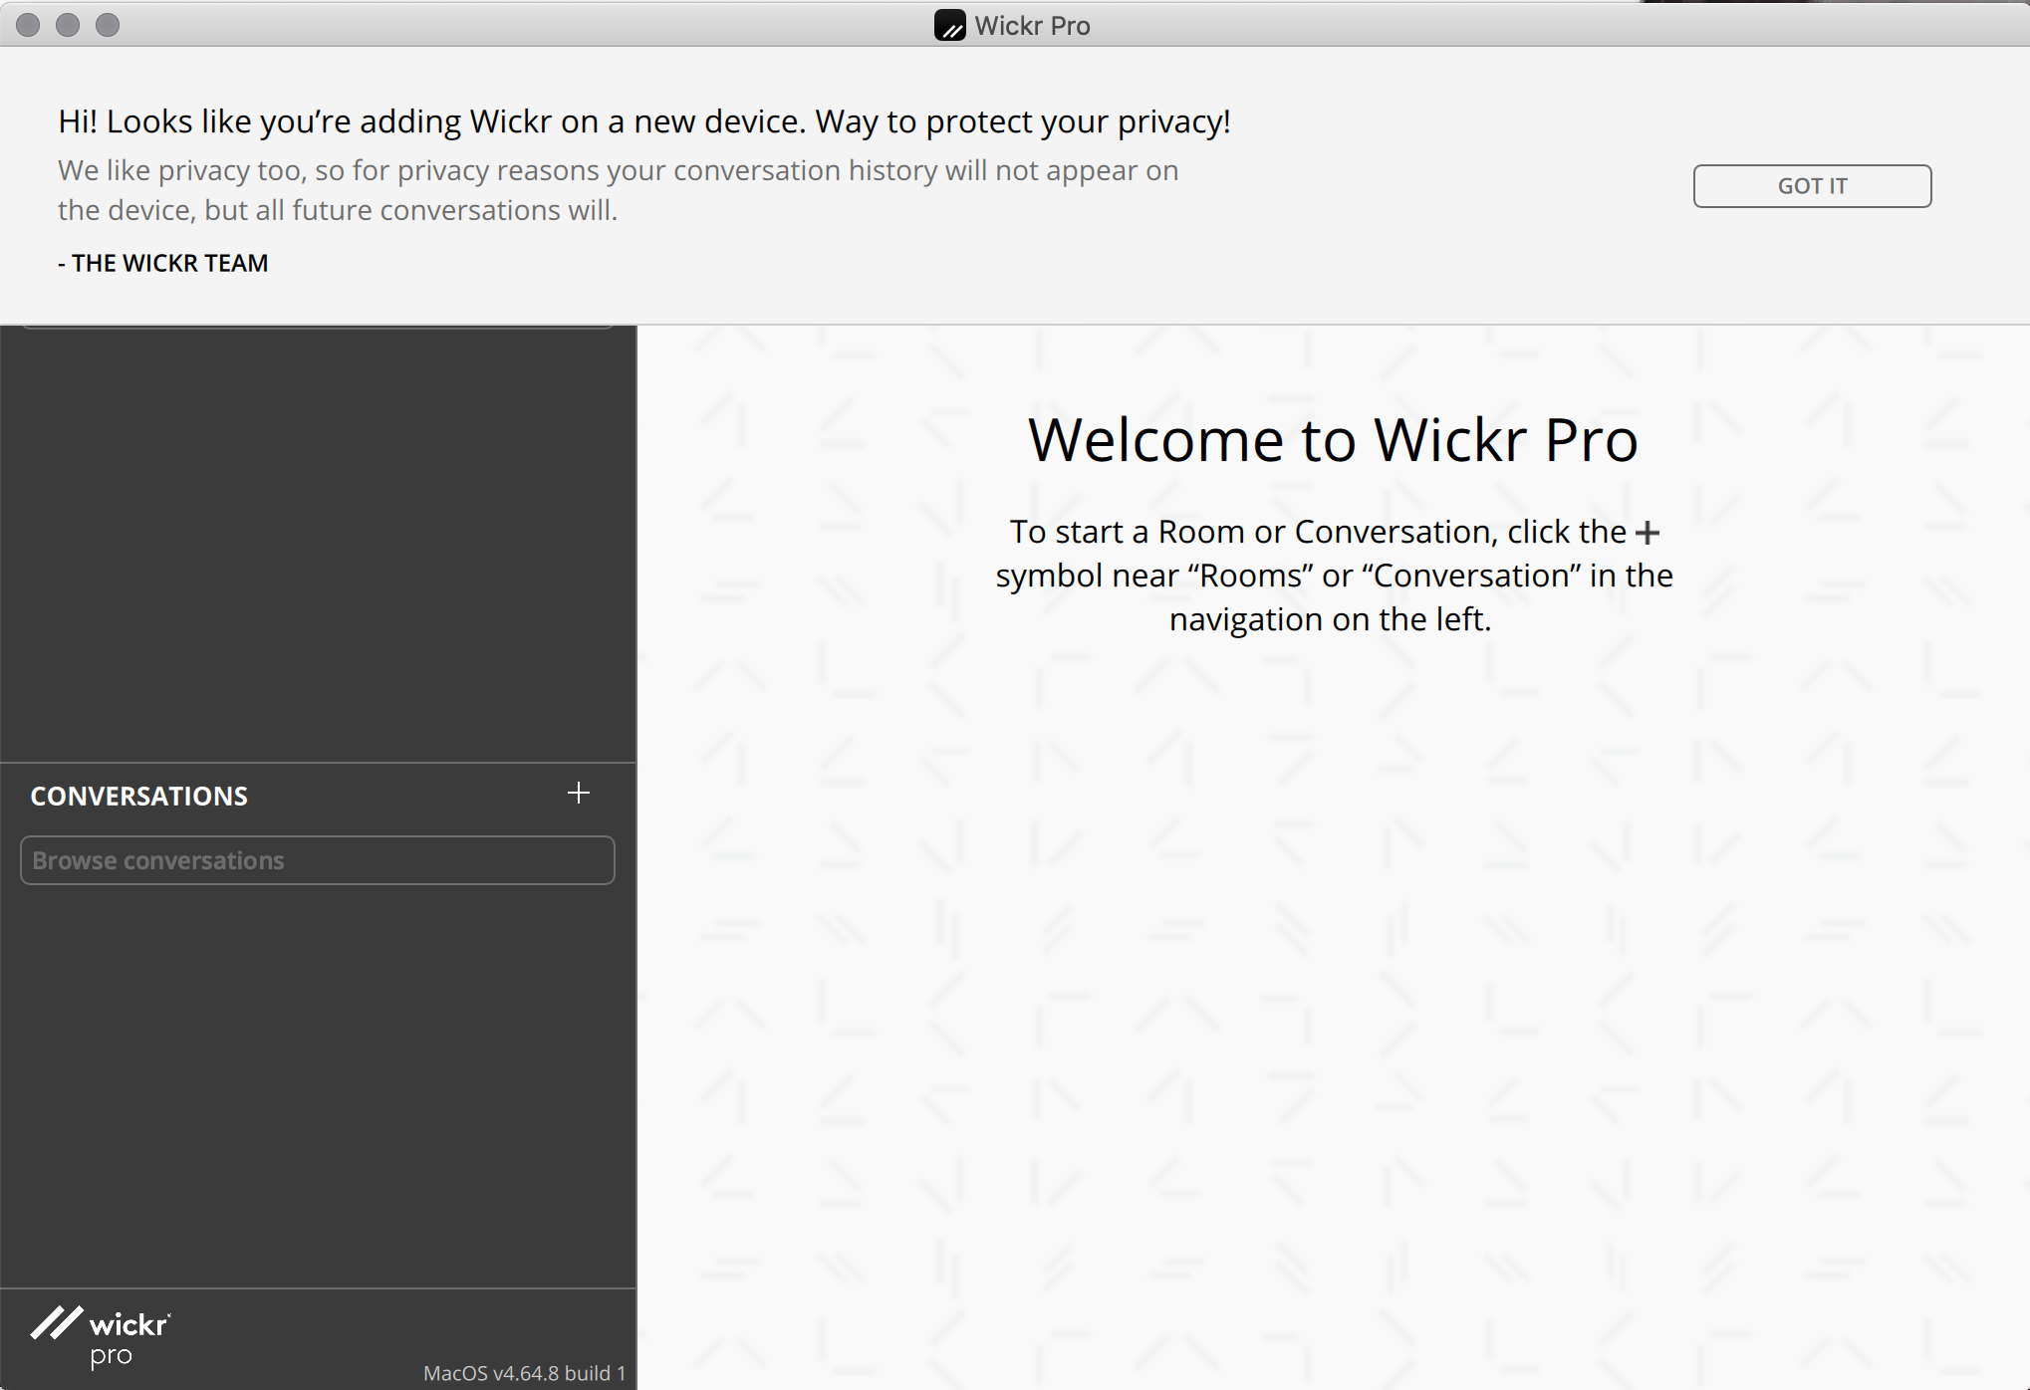Click the banner headline about adding a new device
Viewport: 2030px width, 1390px height.
[x=644, y=121]
